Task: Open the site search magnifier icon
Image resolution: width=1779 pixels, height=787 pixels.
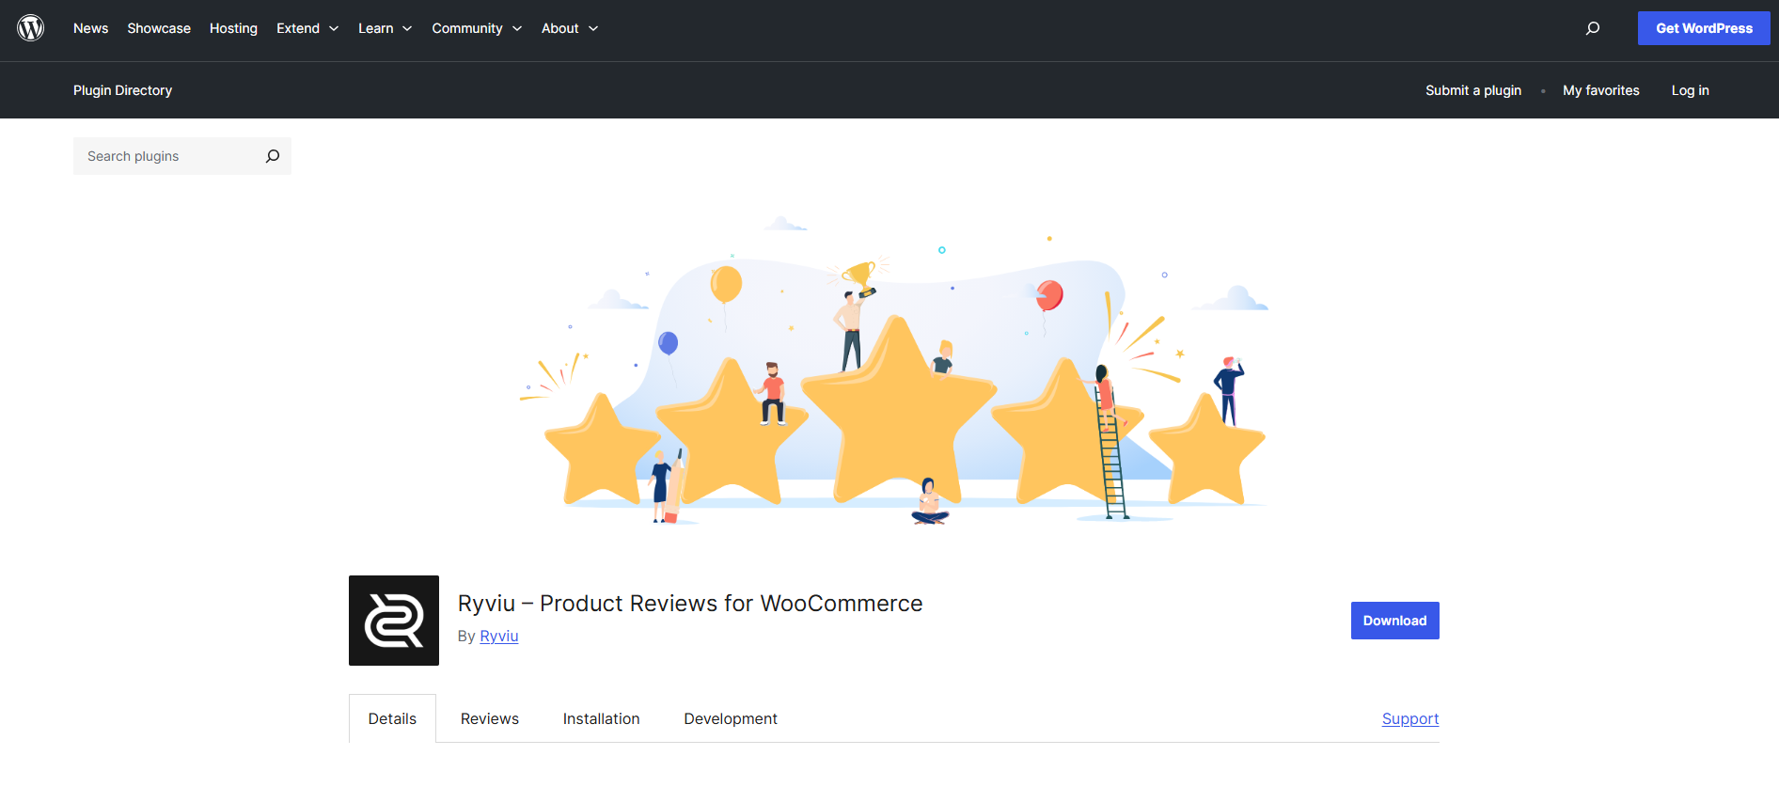Action: click(x=1592, y=28)
